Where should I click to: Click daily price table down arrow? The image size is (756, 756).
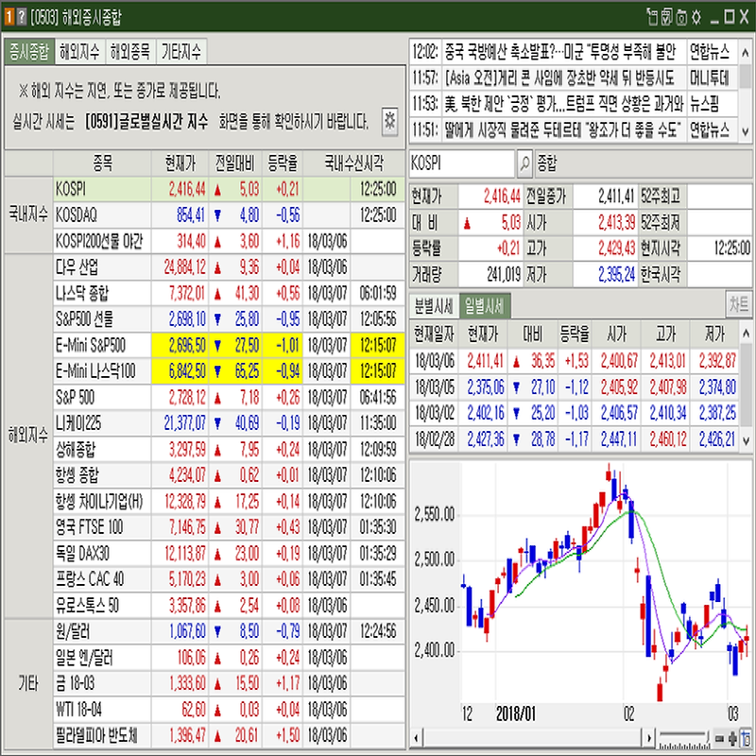coord(746,440)
